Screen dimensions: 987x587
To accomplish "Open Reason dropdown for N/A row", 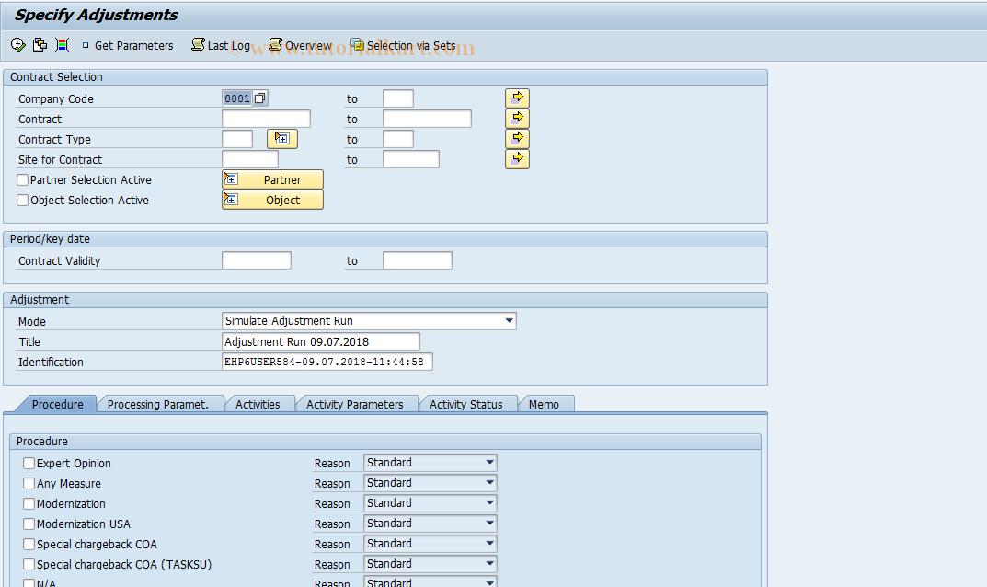I will 489,582.
